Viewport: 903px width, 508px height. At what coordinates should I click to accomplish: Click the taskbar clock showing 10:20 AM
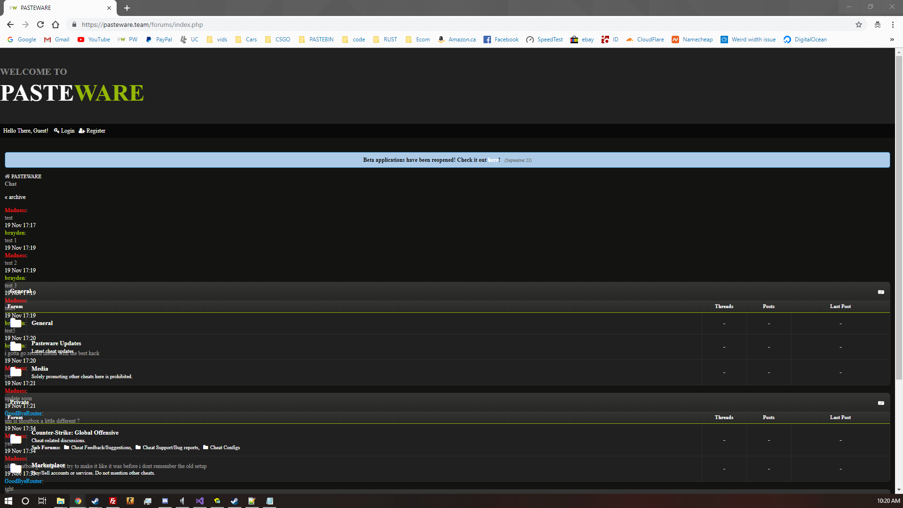click(888, 501)
